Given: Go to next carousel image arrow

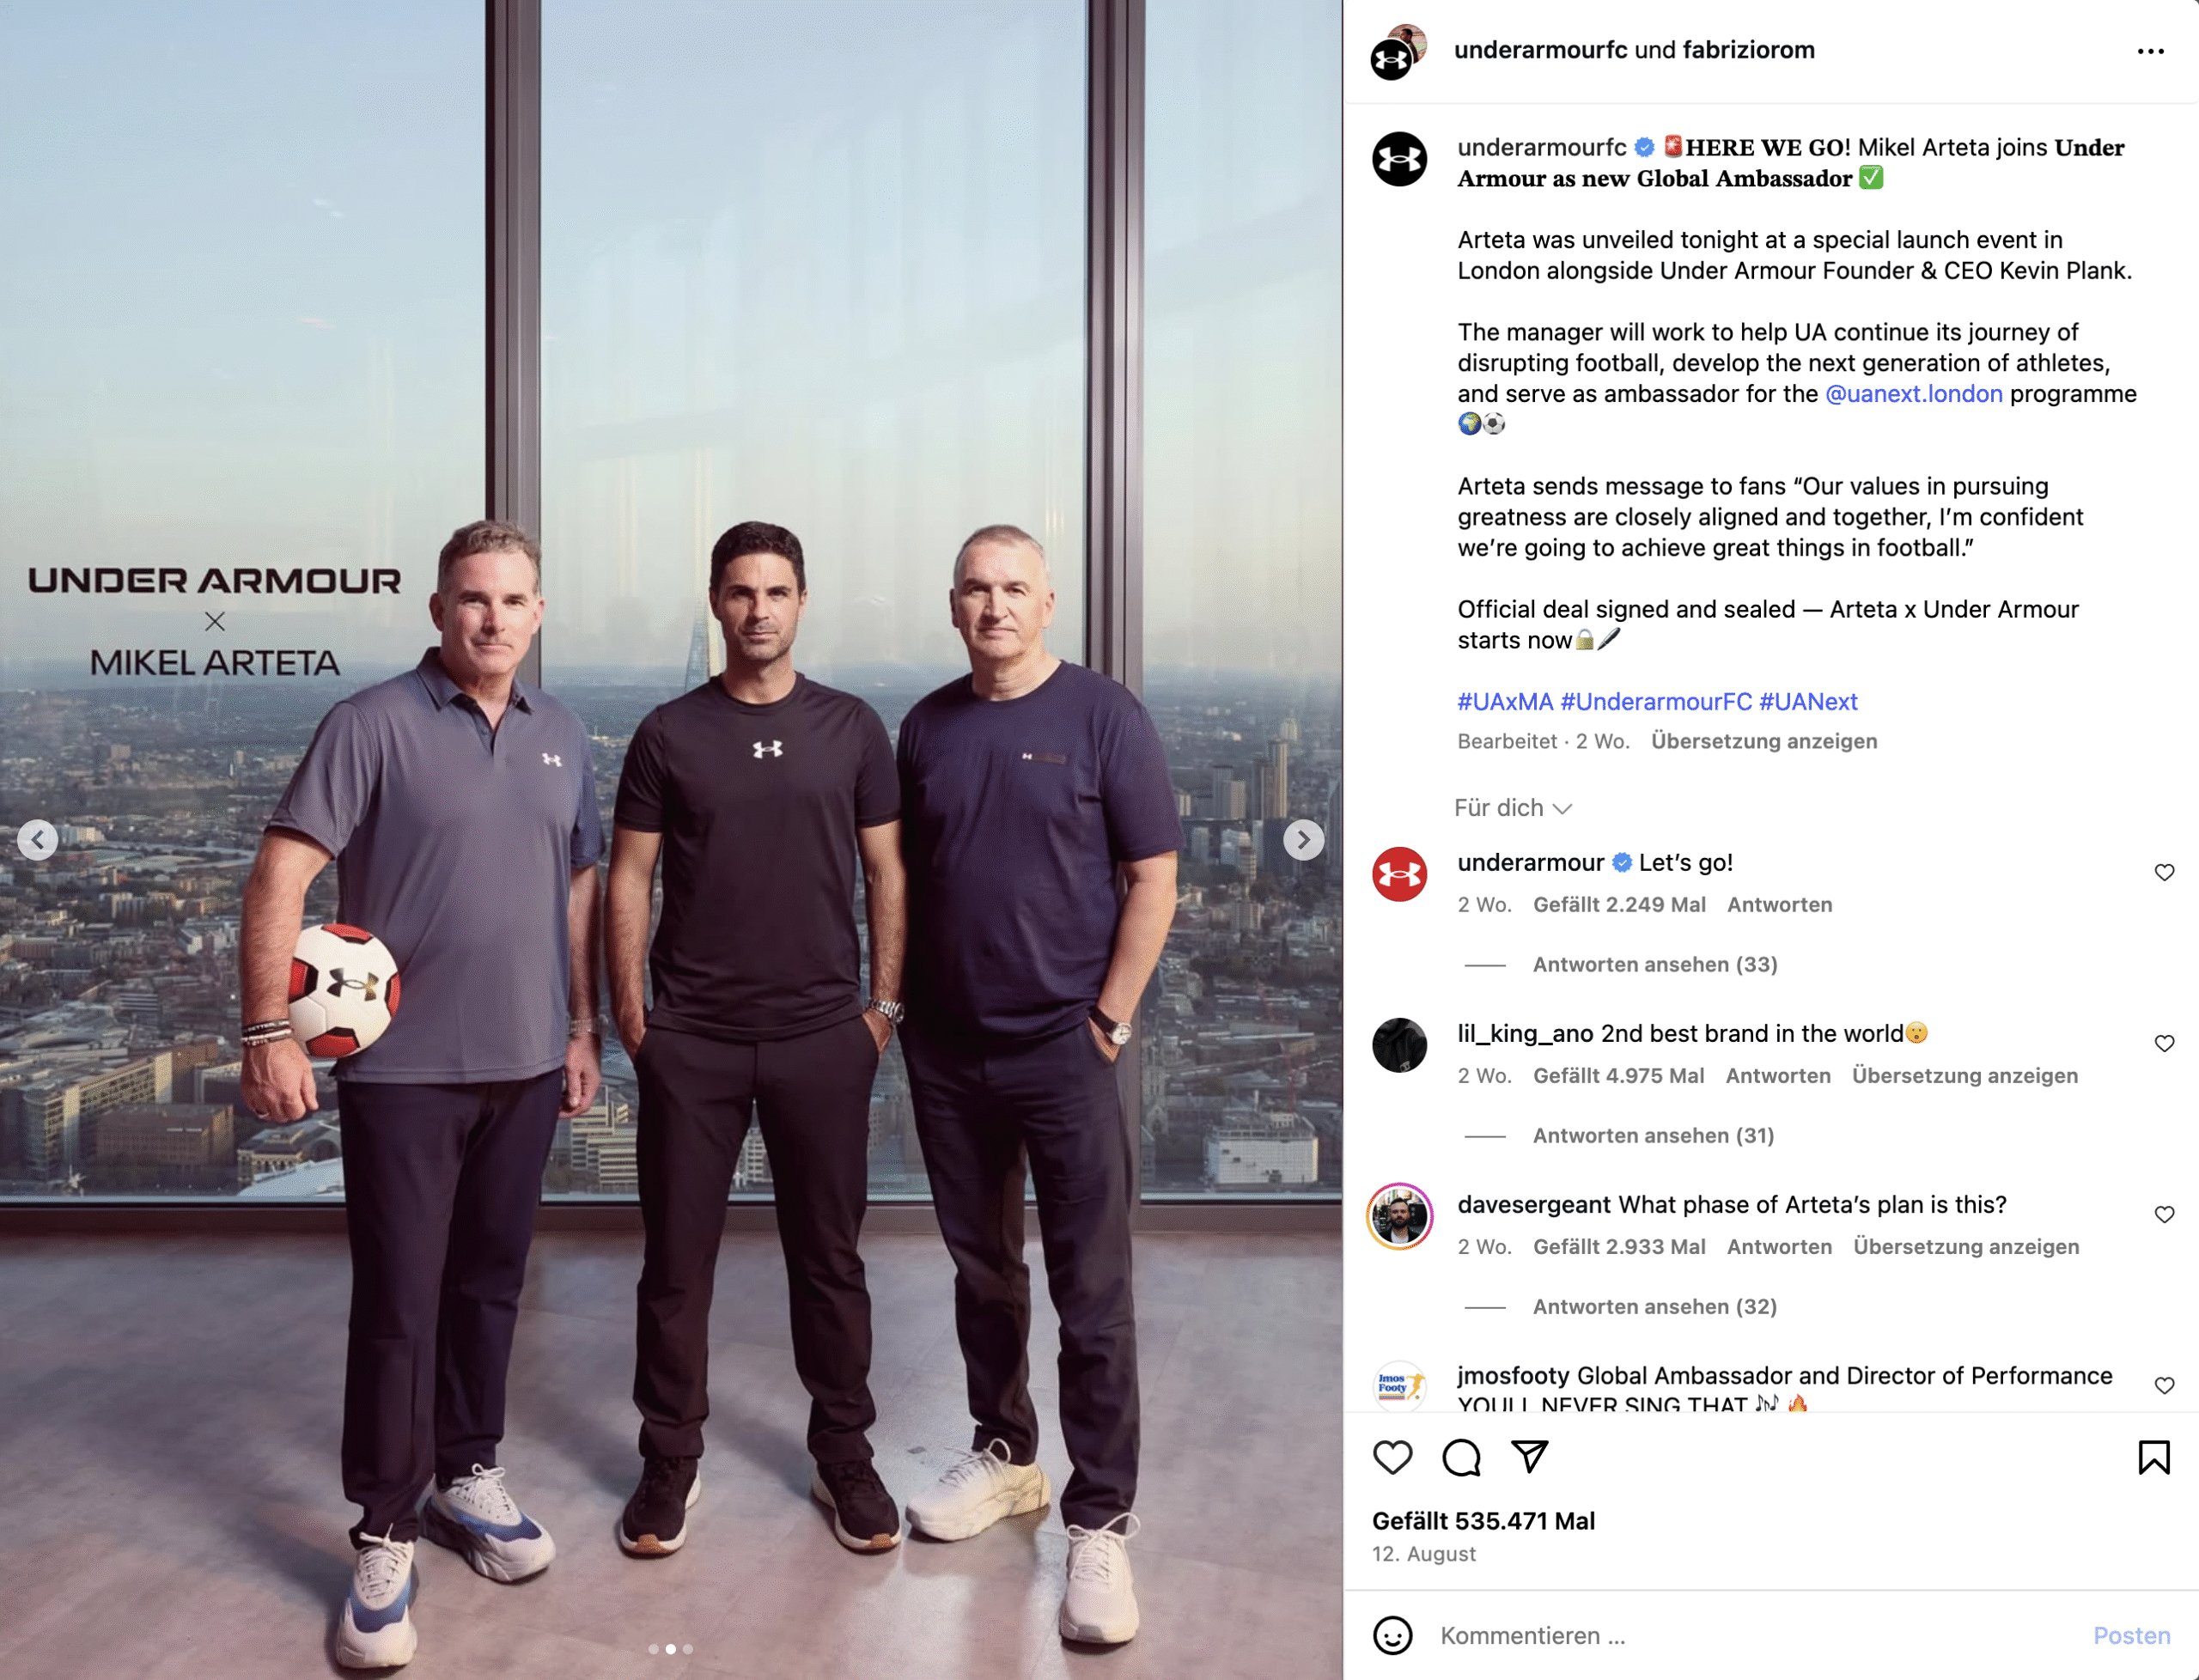Looking at the screenshot, I should (x=1303, y=840).
